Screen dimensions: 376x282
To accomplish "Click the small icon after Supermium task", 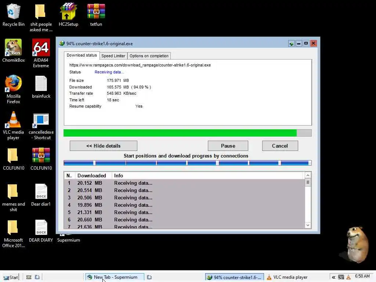I will click(149, 277).
